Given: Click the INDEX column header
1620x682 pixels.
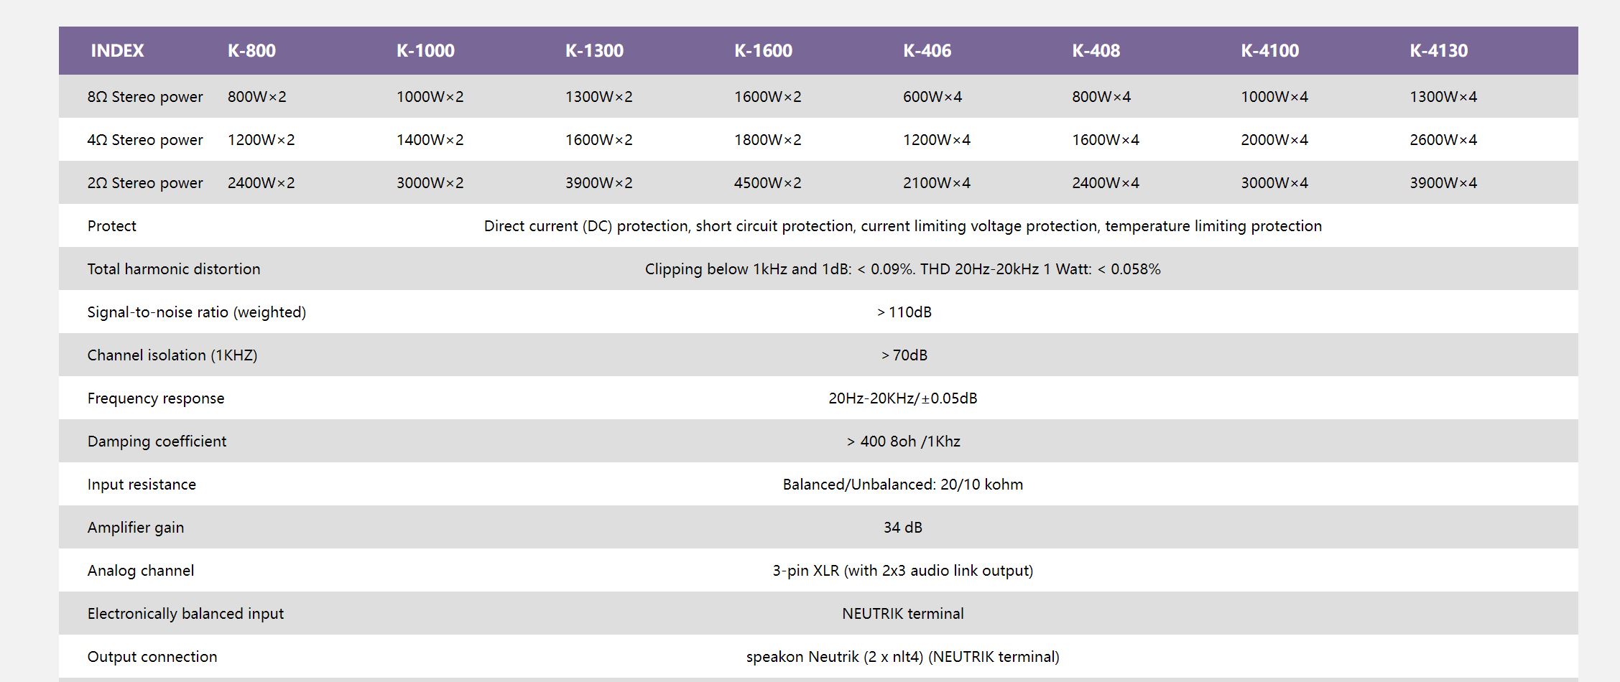Looking at the screenshot, I should (117, 51).
